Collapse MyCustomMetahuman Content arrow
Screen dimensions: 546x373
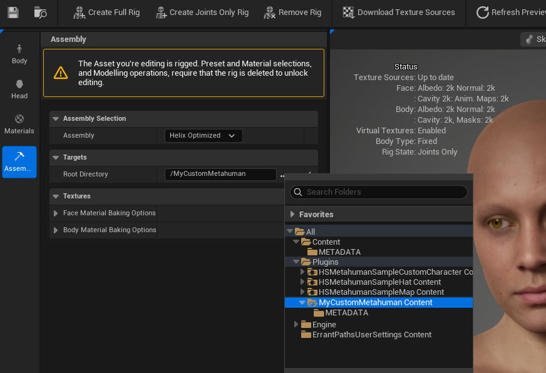pos(302,302)
